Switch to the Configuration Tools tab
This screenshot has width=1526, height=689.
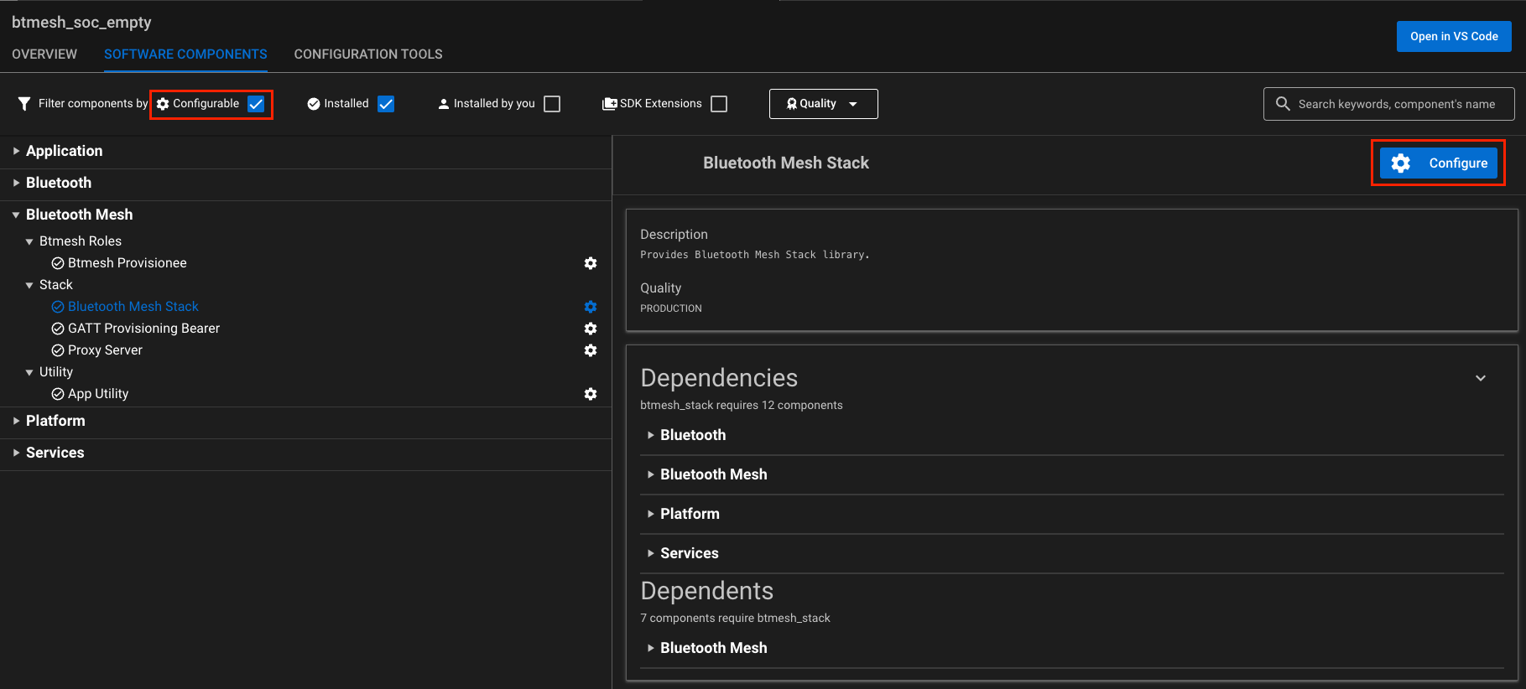point(368,54)
